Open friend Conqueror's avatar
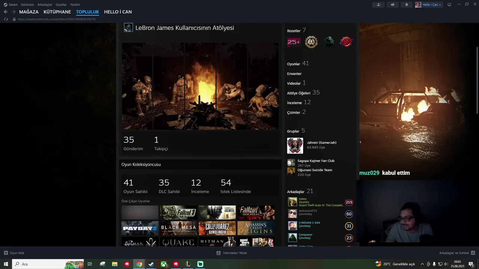This screenshot has height=269, width=479. (293, 238)
